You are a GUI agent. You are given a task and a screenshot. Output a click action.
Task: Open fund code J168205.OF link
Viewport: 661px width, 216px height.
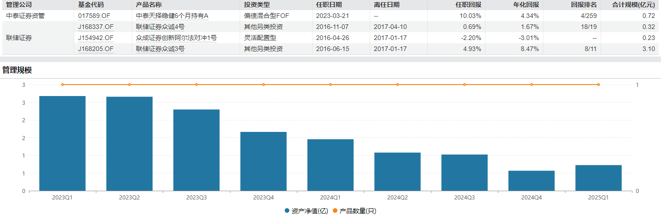coord(95,49)
